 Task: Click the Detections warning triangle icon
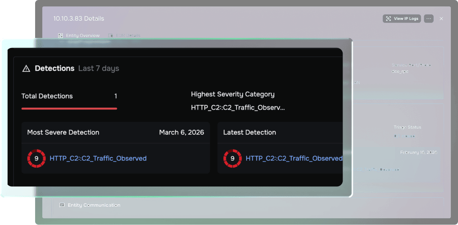(26, 69)
